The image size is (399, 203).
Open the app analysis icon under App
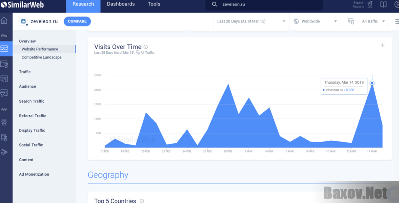click(x=4, y=122)
